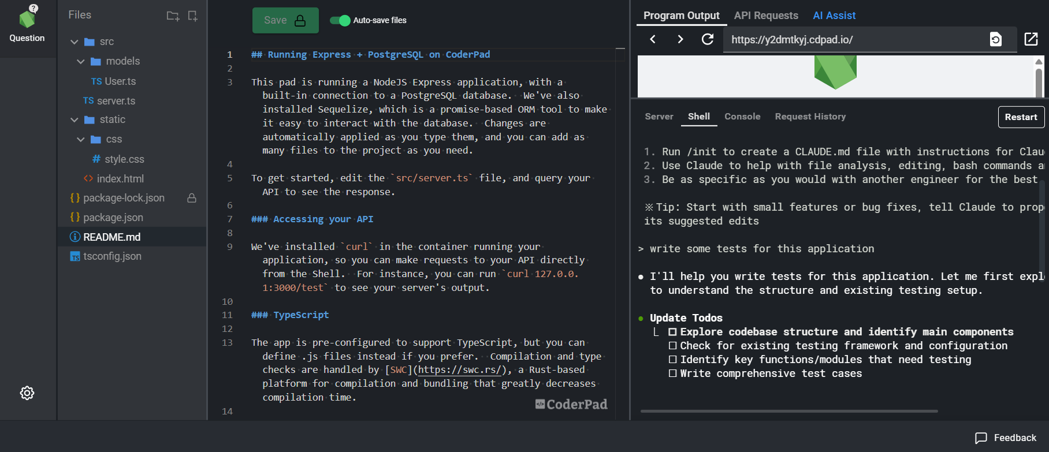The width and height of the screenshot is (1049, 452).
Task: Go back in the preview browser
Action: click(653, 39)
